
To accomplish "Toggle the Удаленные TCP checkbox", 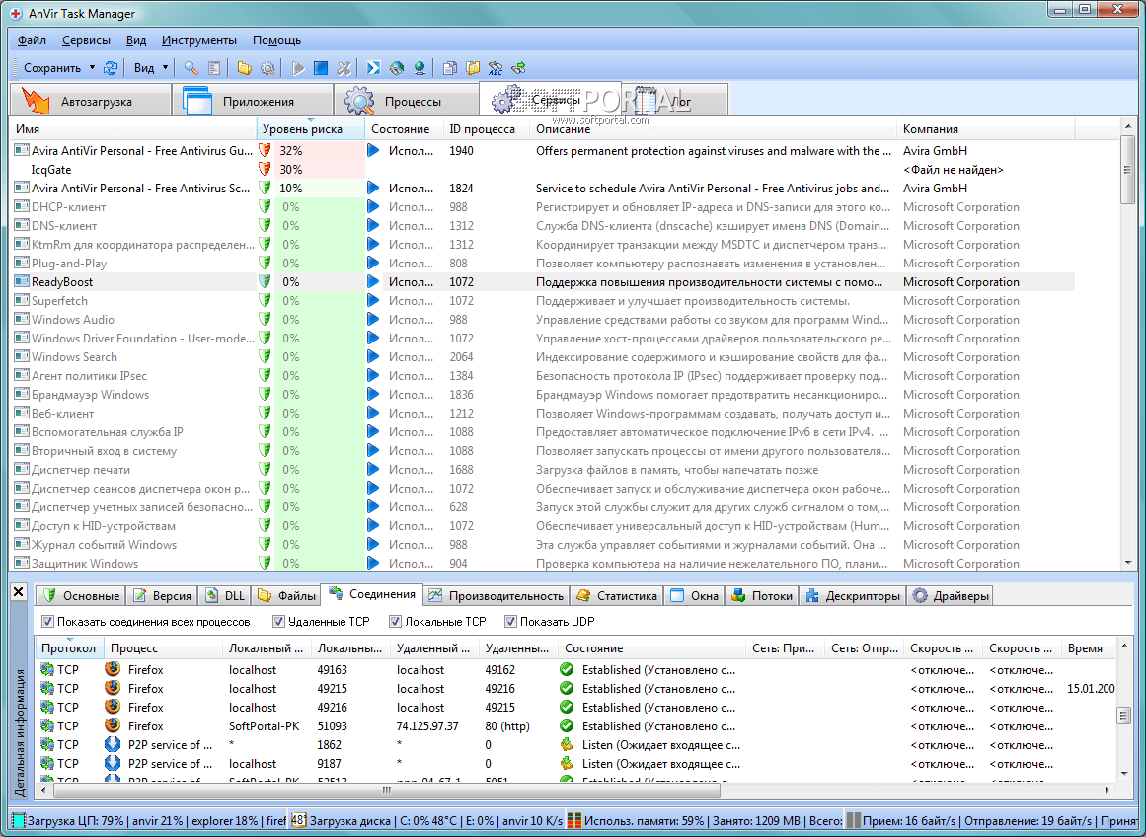I will click(279, 622).
